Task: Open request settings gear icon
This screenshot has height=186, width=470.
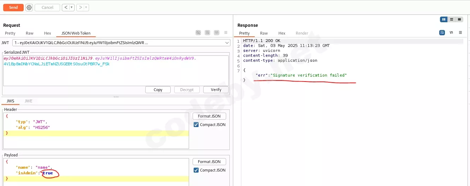Action: [29, 7]
